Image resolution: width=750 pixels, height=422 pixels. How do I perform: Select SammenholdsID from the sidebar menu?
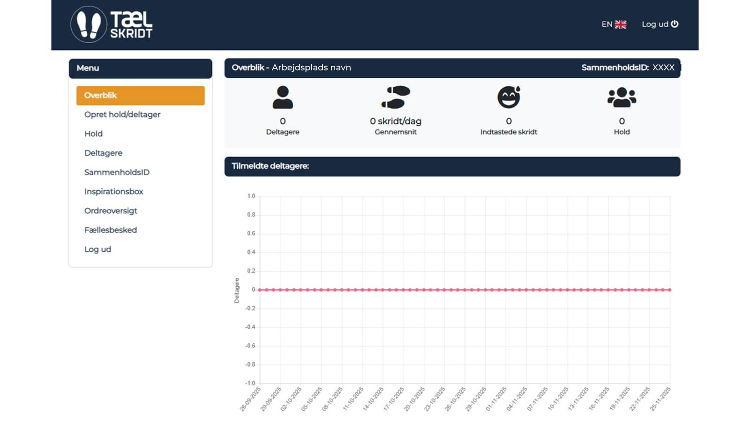point(117,172)
